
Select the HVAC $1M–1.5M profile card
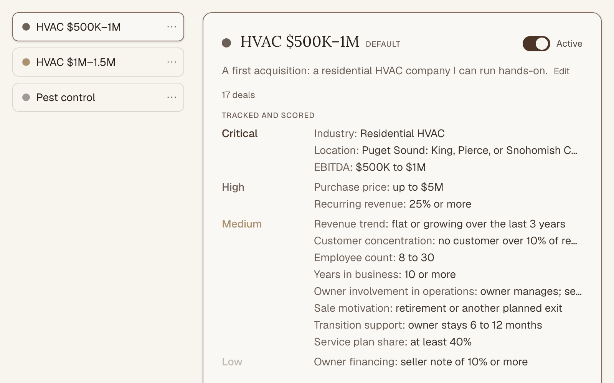tap(98, 62)
